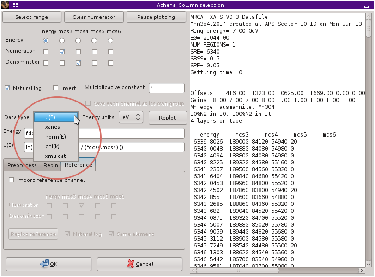375x277 pixels.
Task: Enable Import reference channel
Action: (11, 180)
